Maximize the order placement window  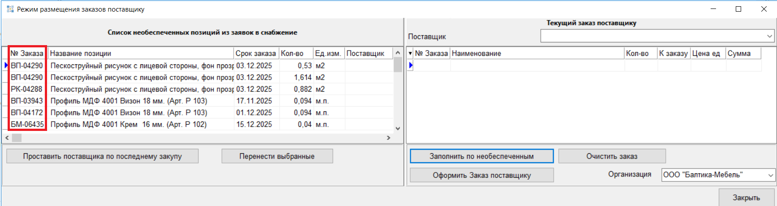(738, 9)
